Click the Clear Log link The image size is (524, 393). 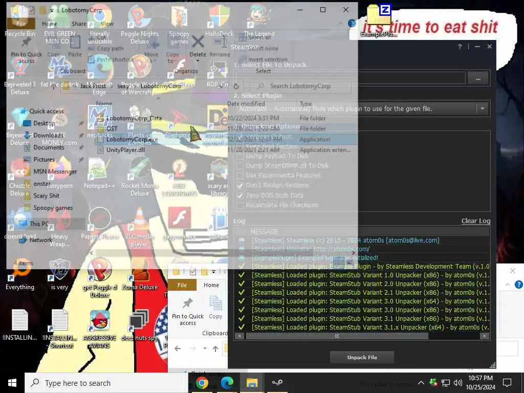point(476,221)
